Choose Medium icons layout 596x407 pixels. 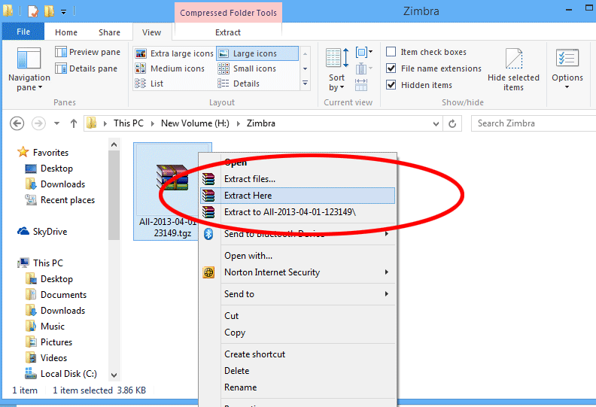tap(170, 68)
